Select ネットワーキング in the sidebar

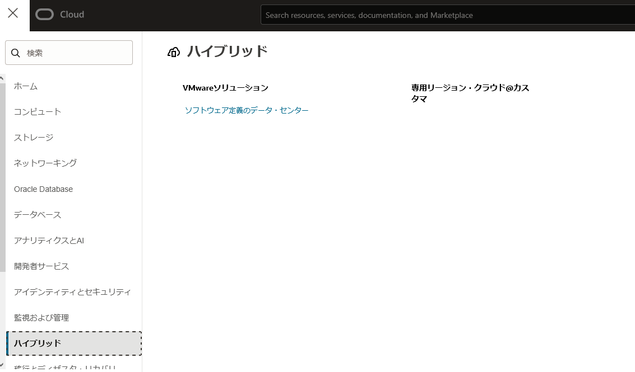point(45,163)
